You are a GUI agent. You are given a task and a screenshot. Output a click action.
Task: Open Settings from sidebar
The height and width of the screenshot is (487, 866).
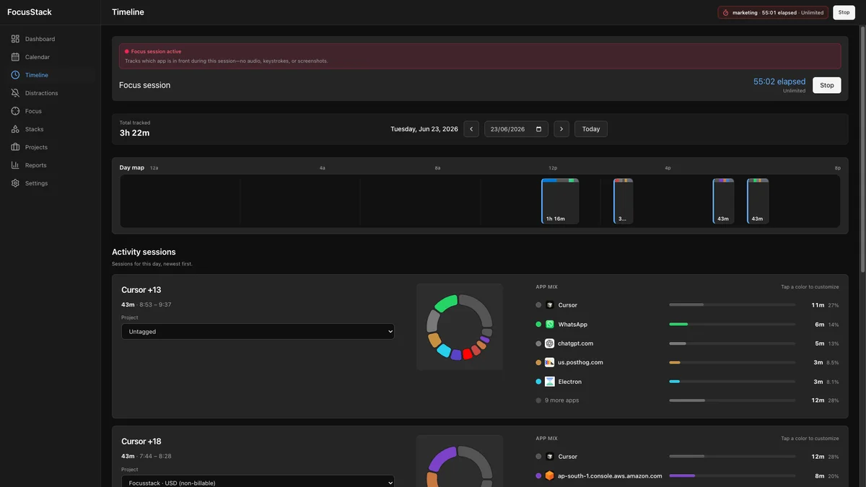50,183
